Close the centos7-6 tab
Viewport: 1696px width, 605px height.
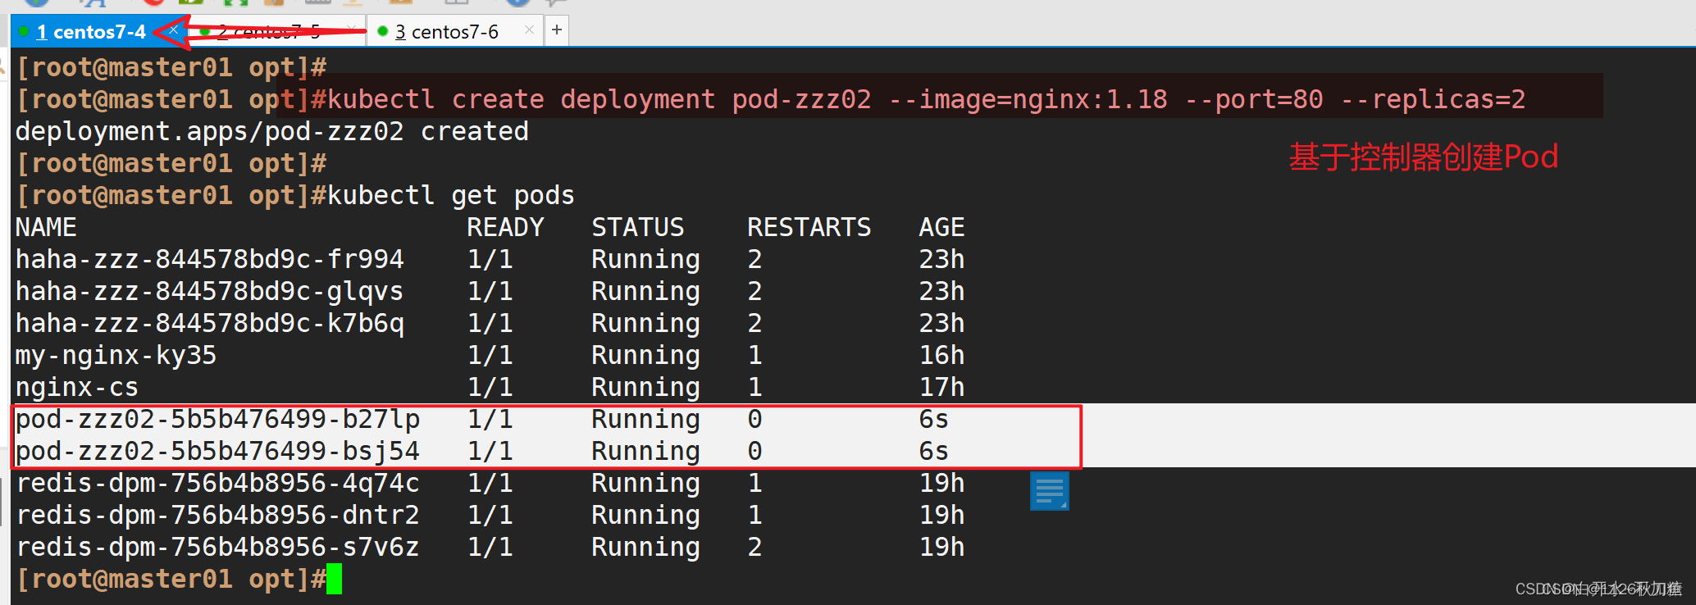[529, 30]
